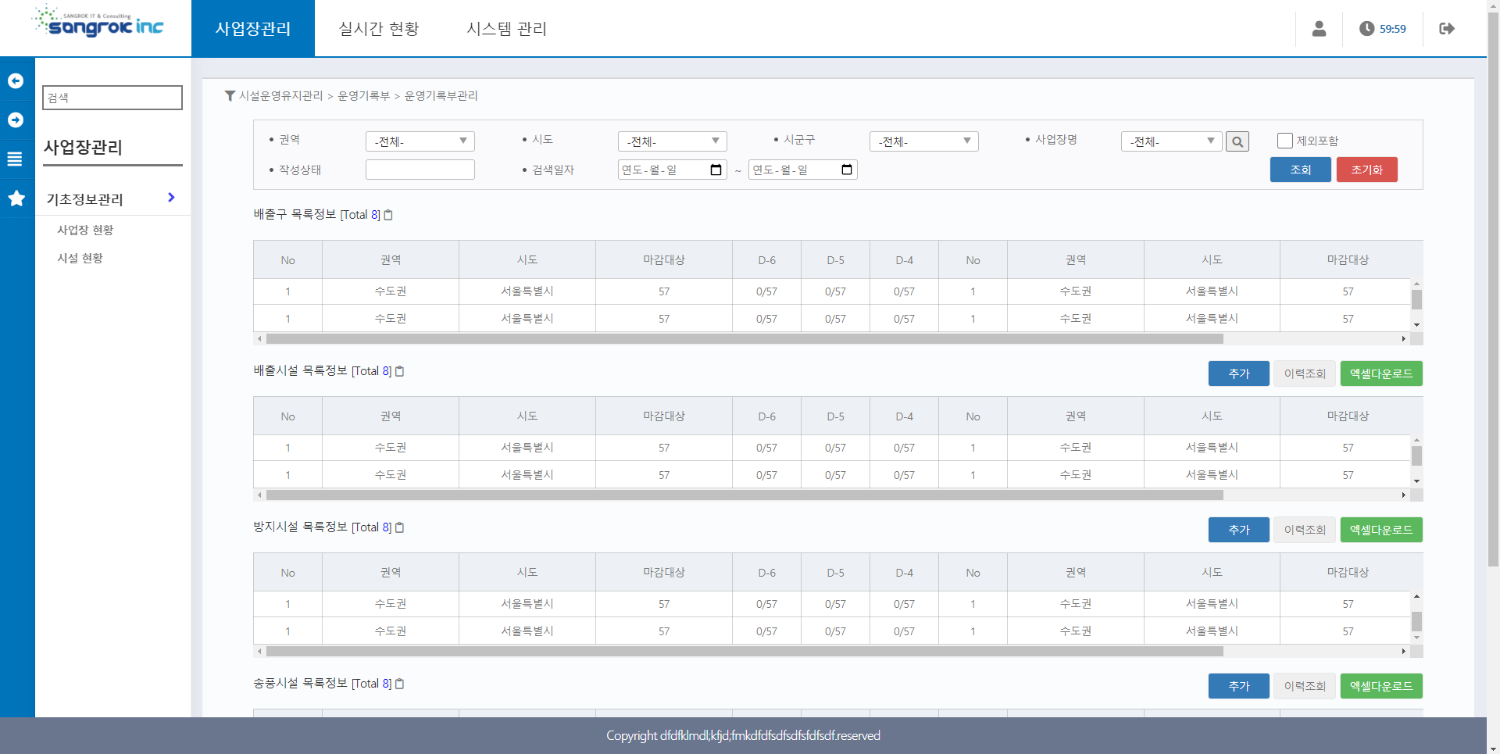This screenshot has width=1500, height=754.
Task: Open the 사업장명 dropdown
Action: 1172,141
